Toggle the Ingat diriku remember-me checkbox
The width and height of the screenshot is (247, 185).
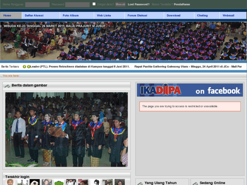(x=94, y=4)
